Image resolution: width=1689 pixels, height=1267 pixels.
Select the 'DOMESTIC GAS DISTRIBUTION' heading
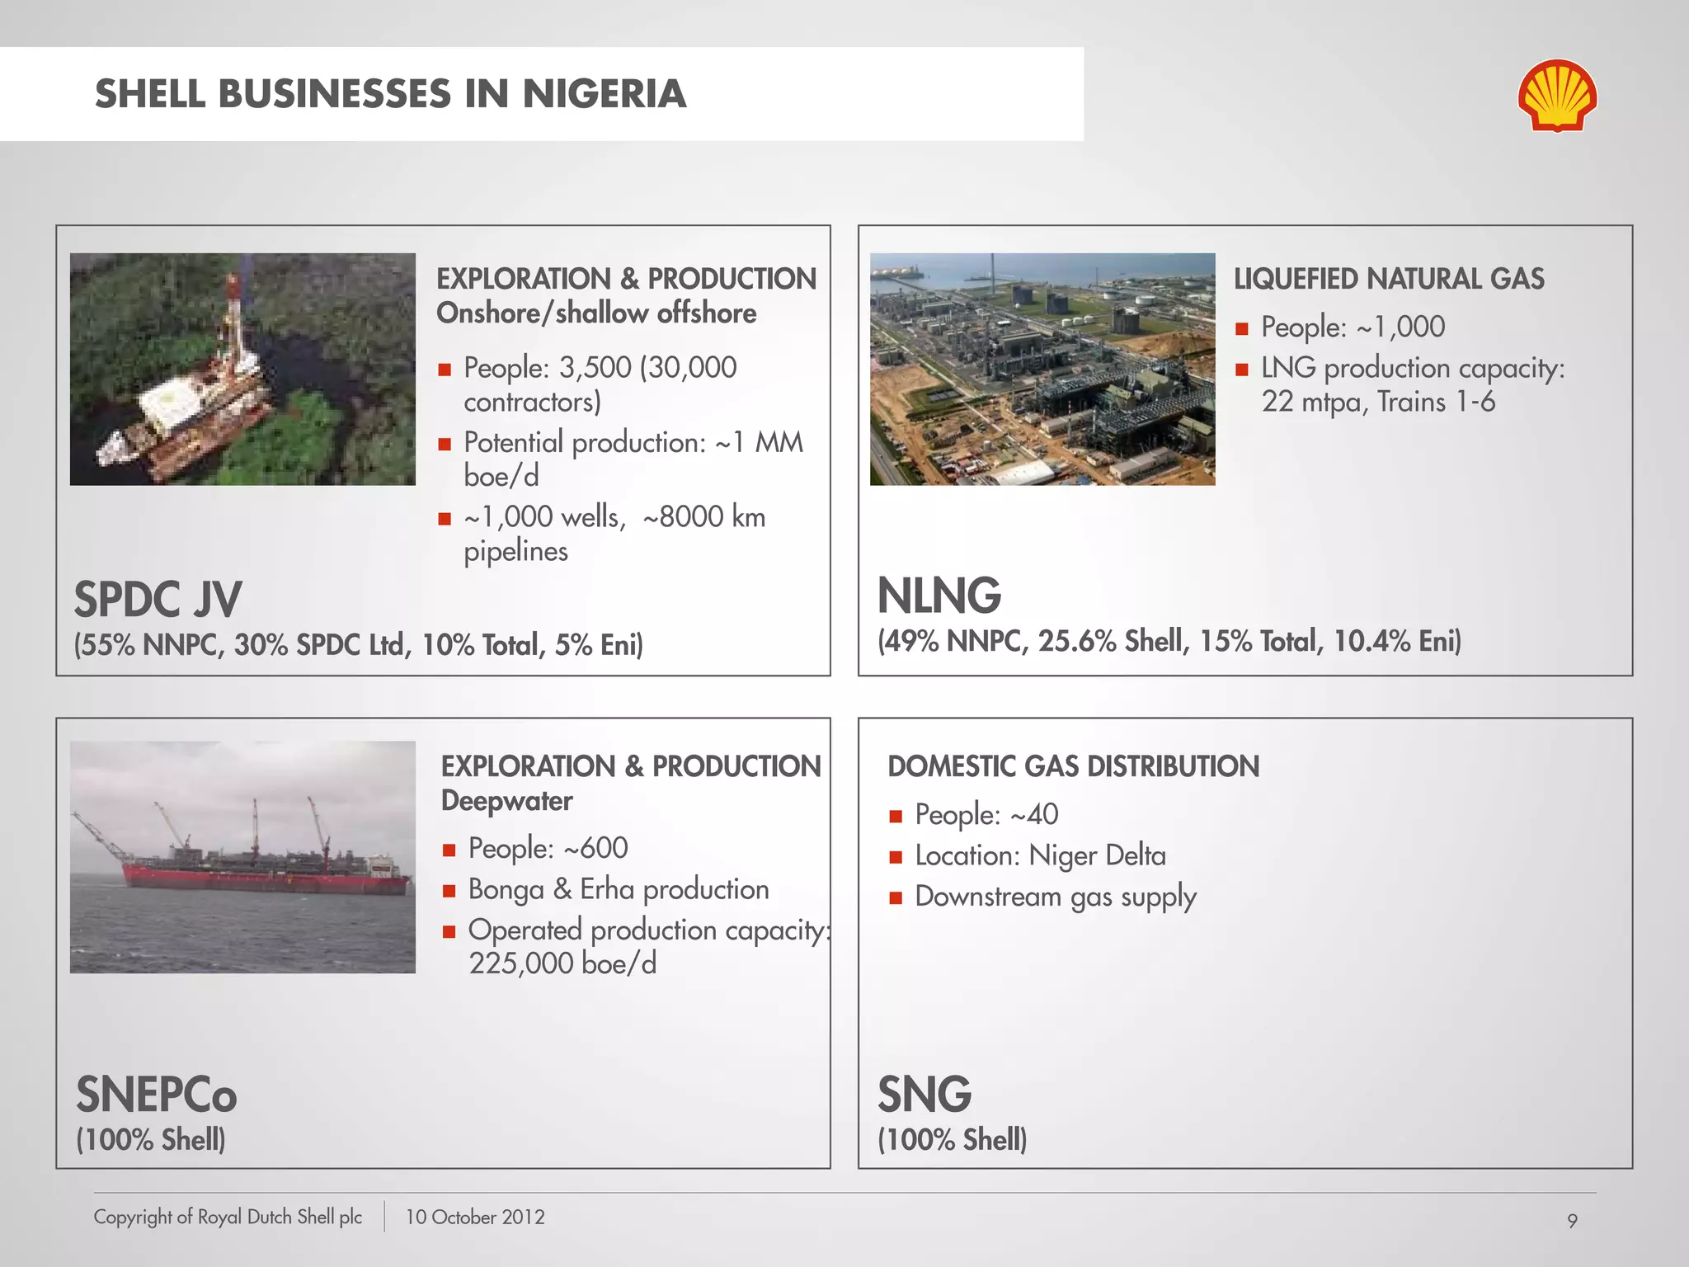1074,766
